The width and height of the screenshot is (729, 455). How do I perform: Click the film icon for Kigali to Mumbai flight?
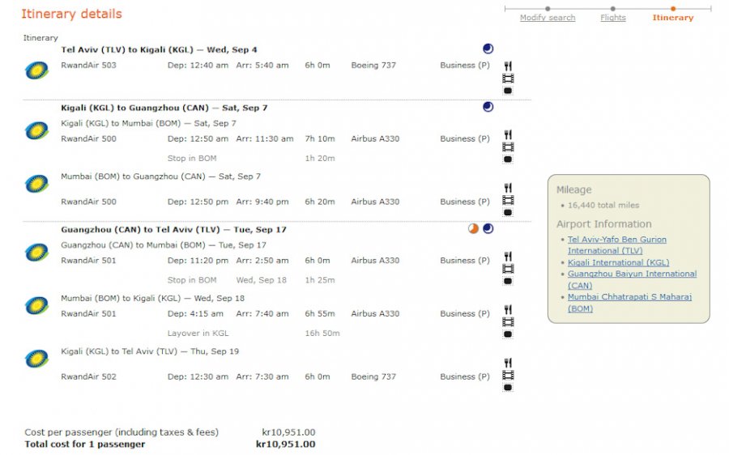(x=508, y=147)
